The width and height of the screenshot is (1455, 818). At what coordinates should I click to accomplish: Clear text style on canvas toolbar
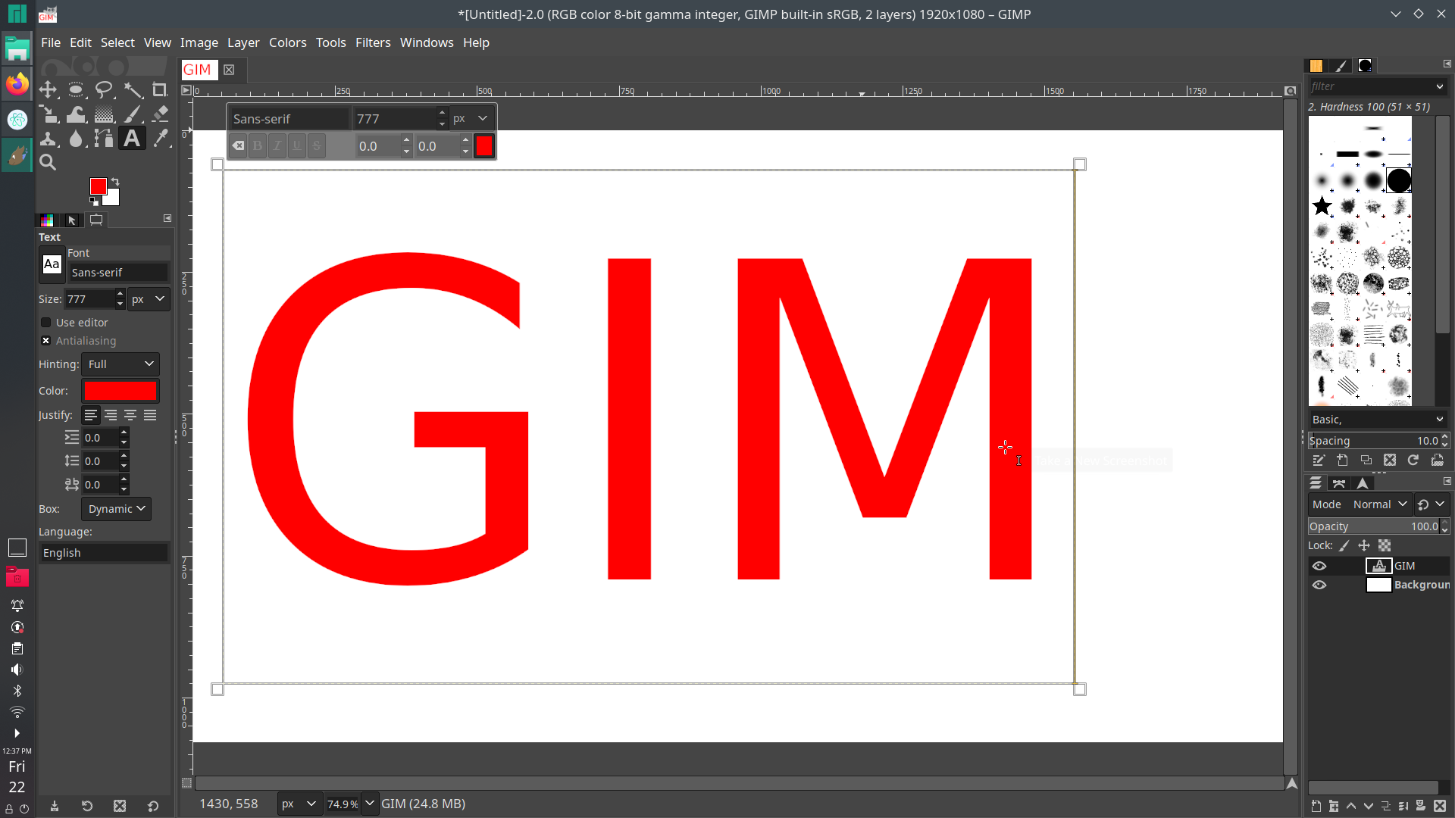coord(238,146)
